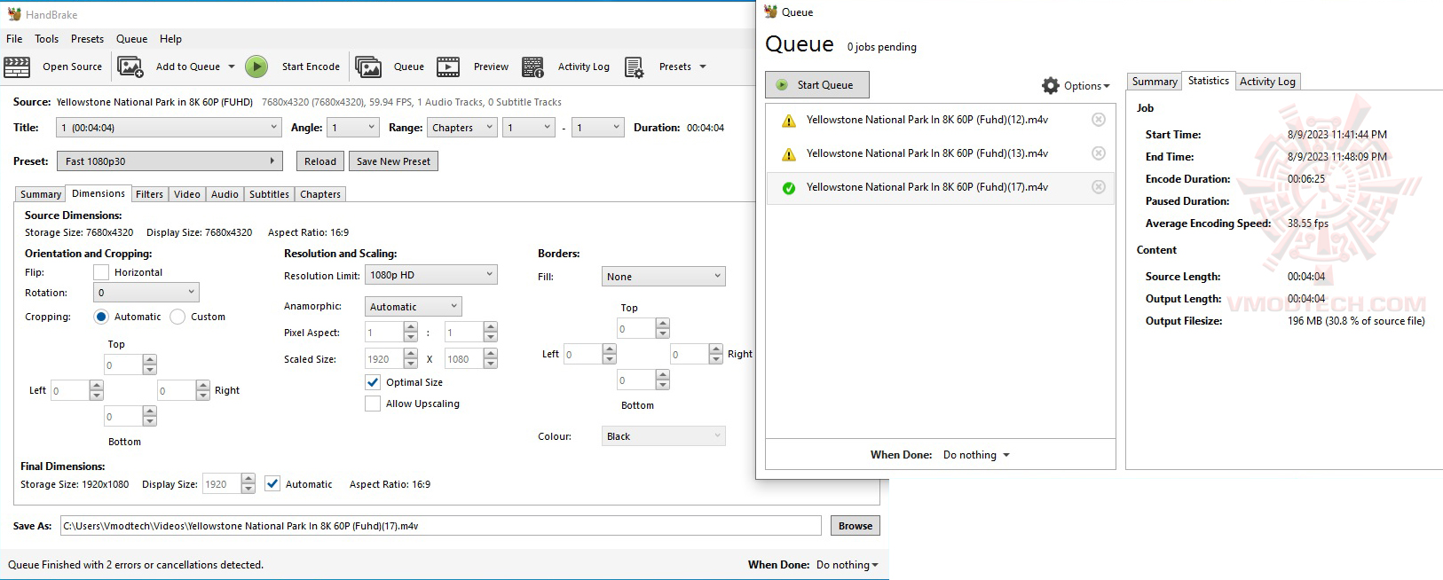Remove the (17).m4v job from queue
1443x580 pixels.
click(x=1099, y=187)
